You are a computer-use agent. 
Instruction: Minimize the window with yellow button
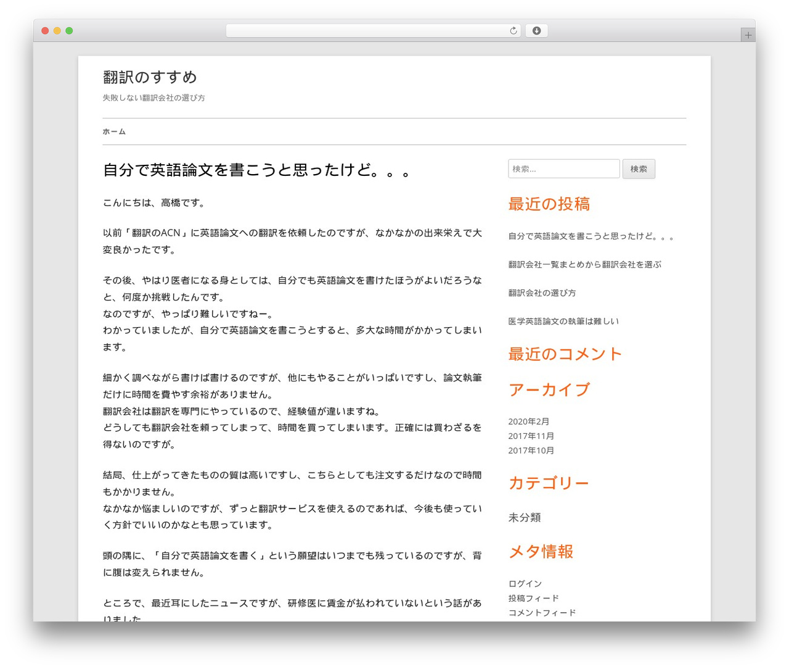pyautogui.click(x=57, y=31)
